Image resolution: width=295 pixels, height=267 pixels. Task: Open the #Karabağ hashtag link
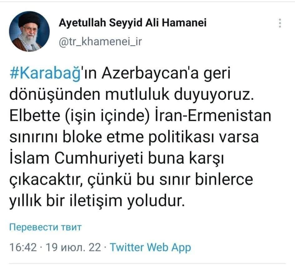coord(45,73)
